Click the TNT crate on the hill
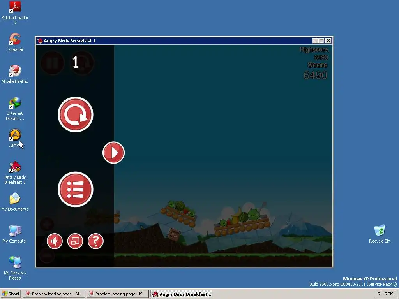 click(174, 234)
